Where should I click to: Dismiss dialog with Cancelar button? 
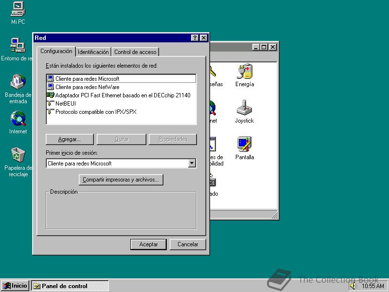click(188, 244)
